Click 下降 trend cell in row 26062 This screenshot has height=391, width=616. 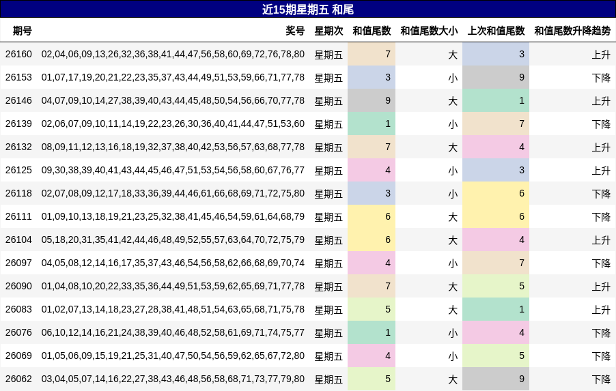point(572,379)
